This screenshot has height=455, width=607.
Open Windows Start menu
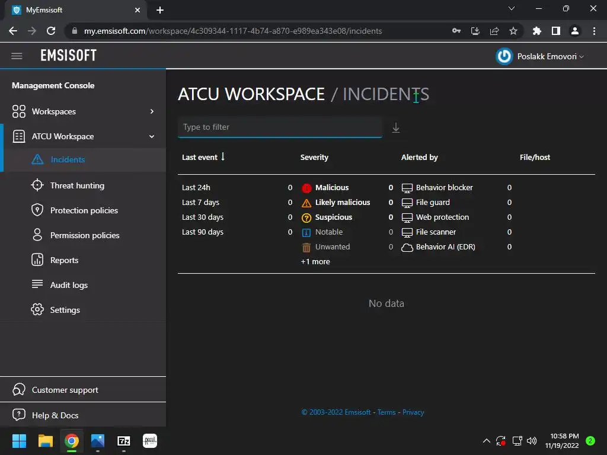19,441
